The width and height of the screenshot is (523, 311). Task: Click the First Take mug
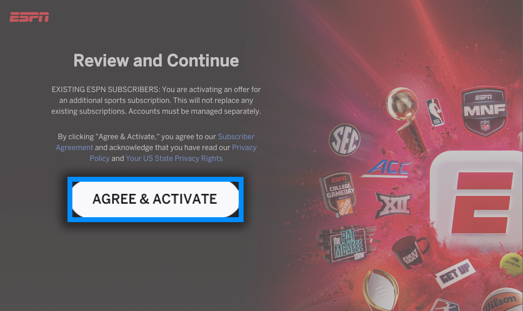410,253
